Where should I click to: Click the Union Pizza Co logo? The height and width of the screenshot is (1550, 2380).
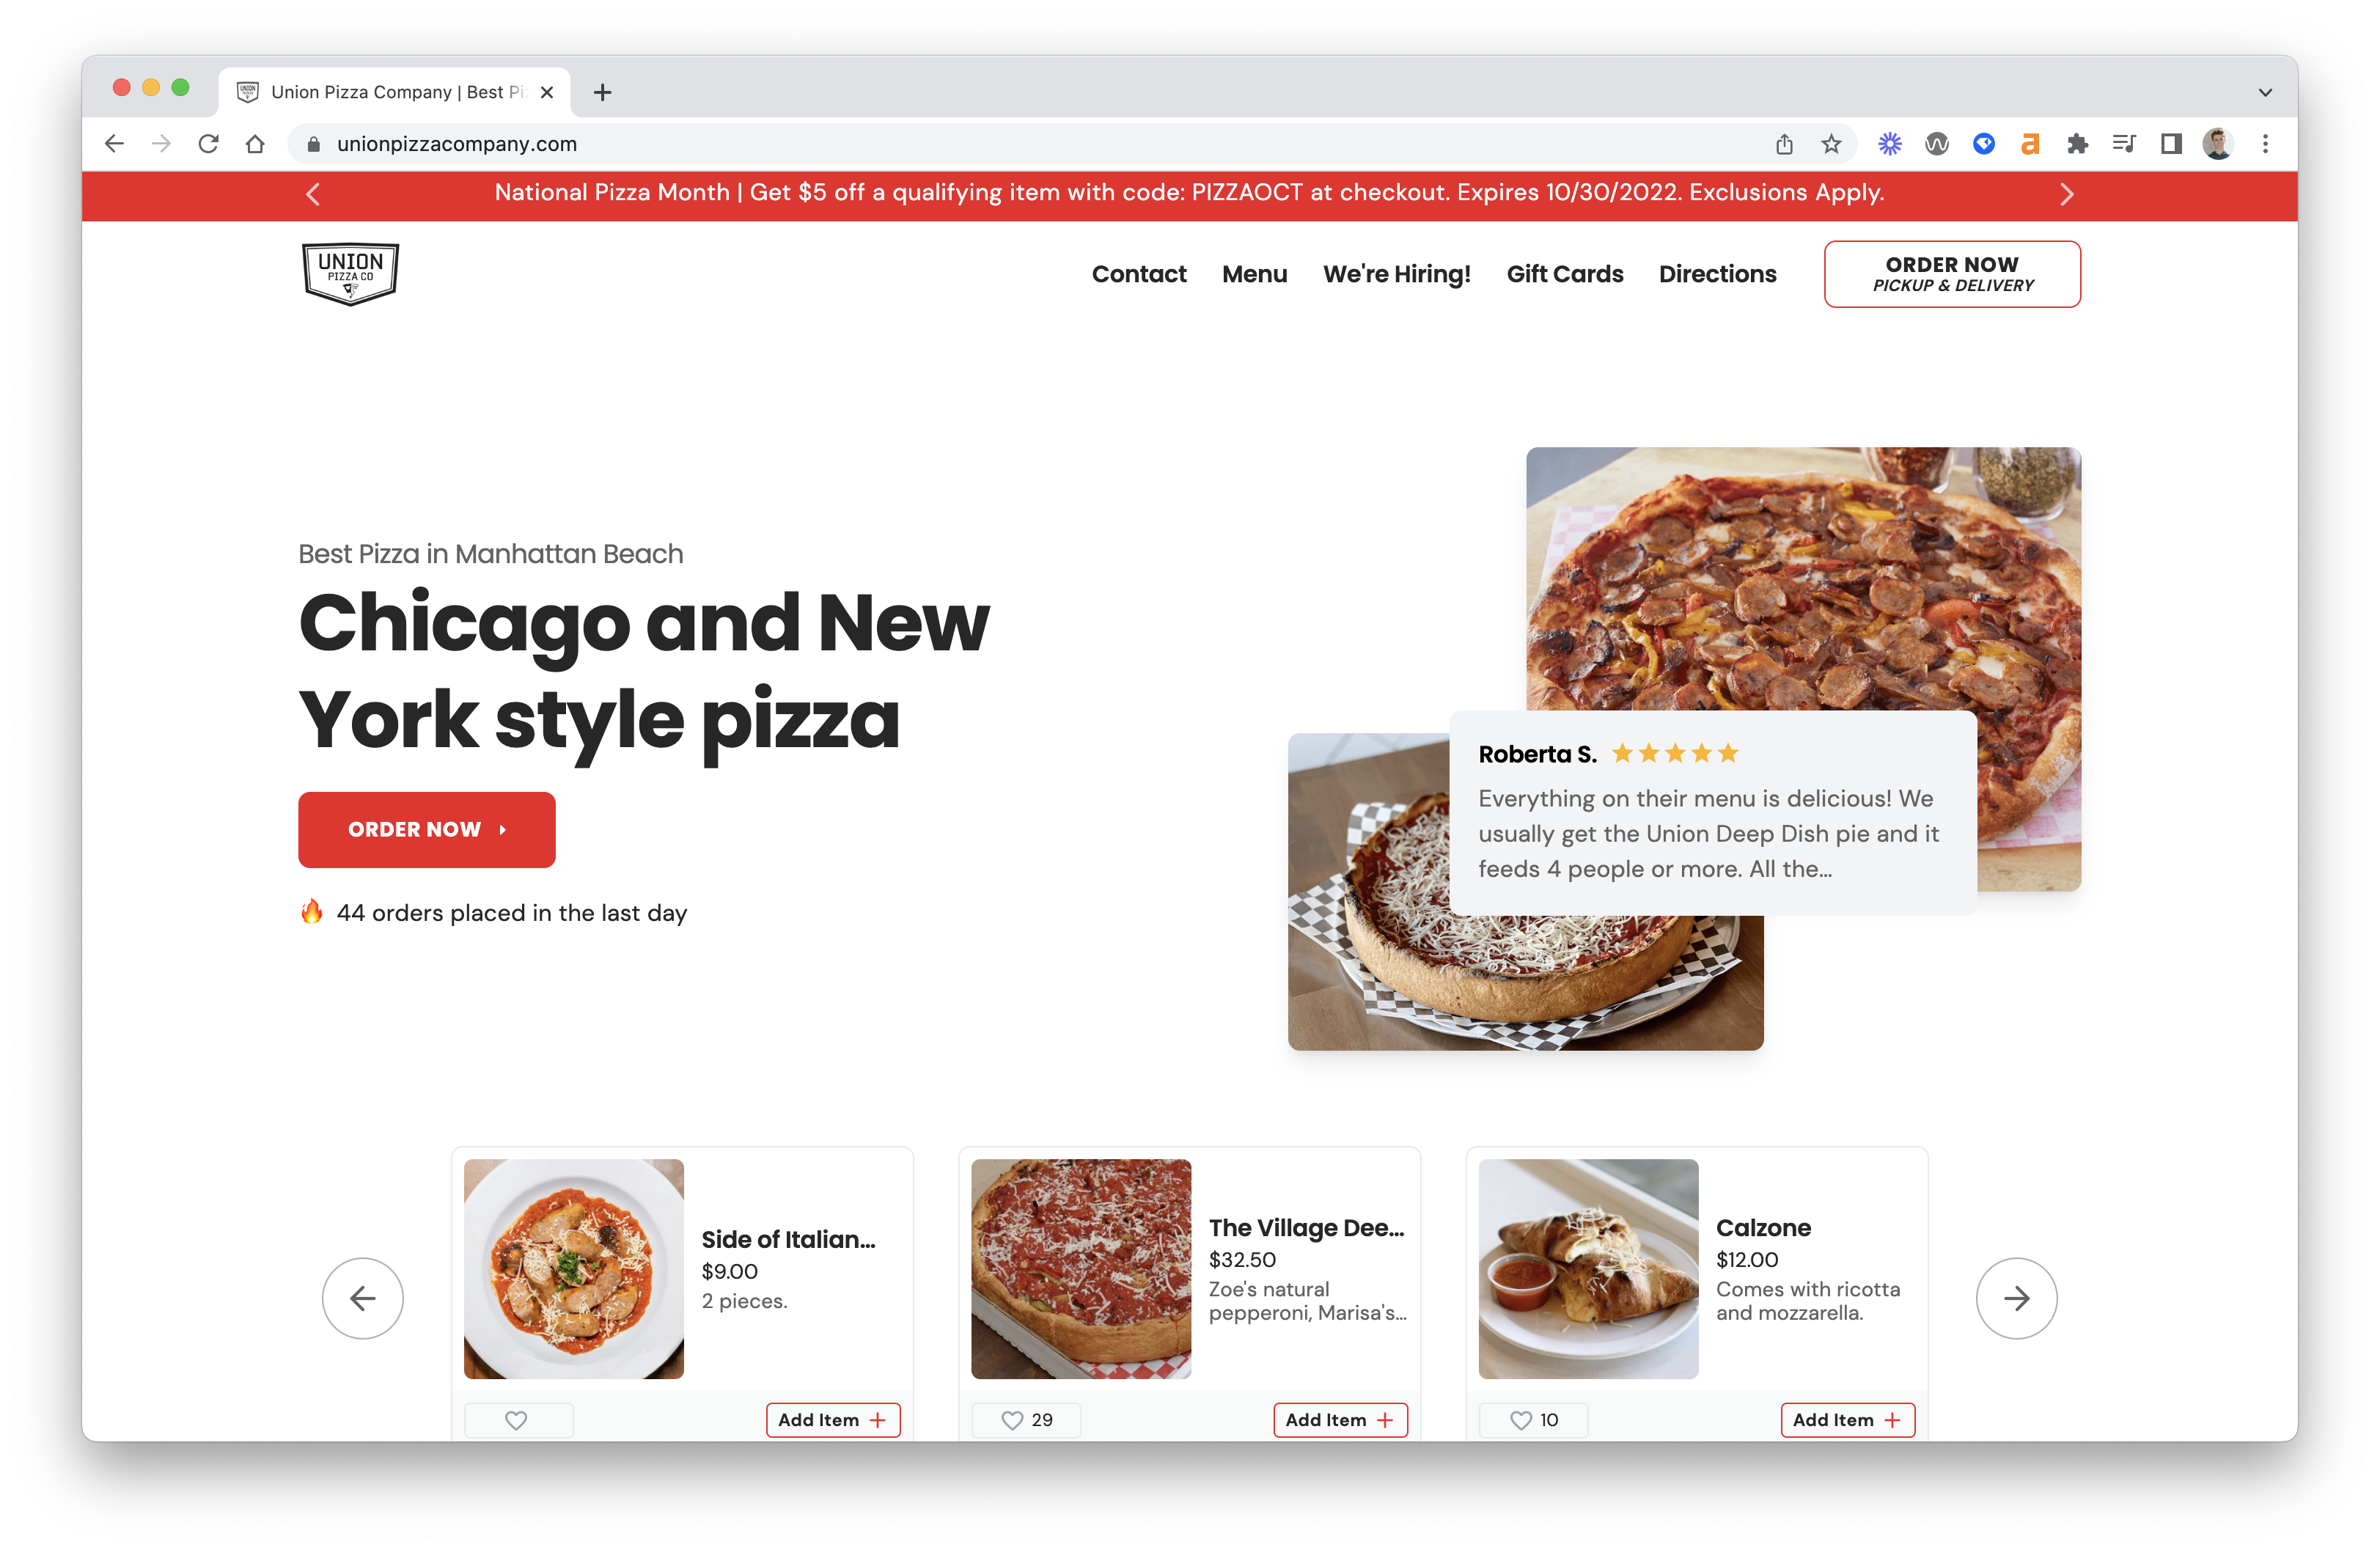(350, 273)
